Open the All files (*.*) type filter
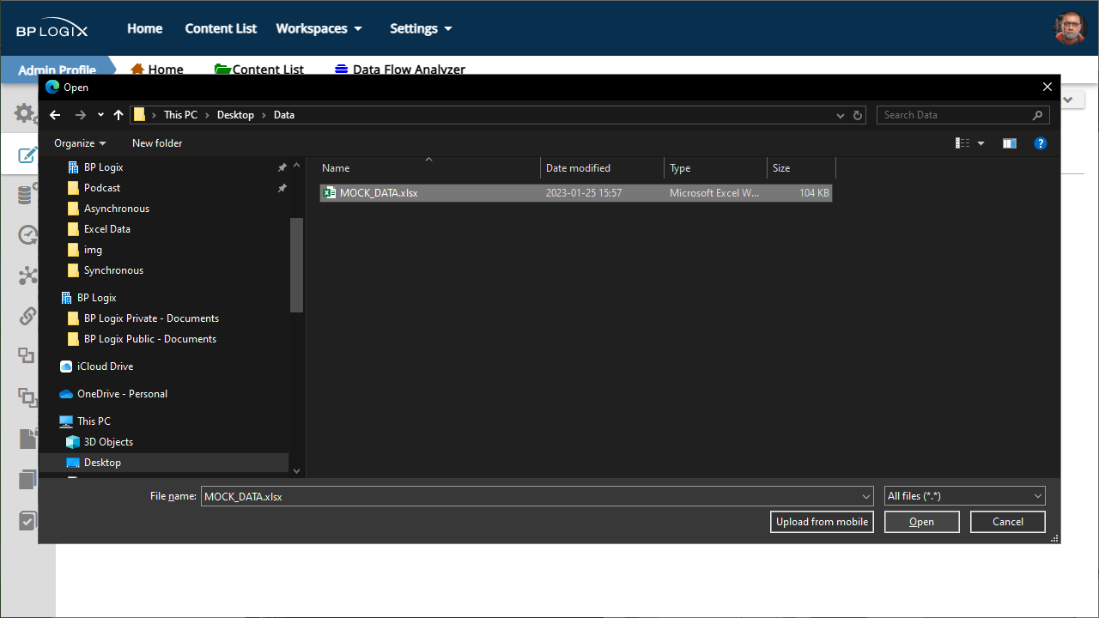The width and height of the screenshot is (1099, 618). (965, 496)
